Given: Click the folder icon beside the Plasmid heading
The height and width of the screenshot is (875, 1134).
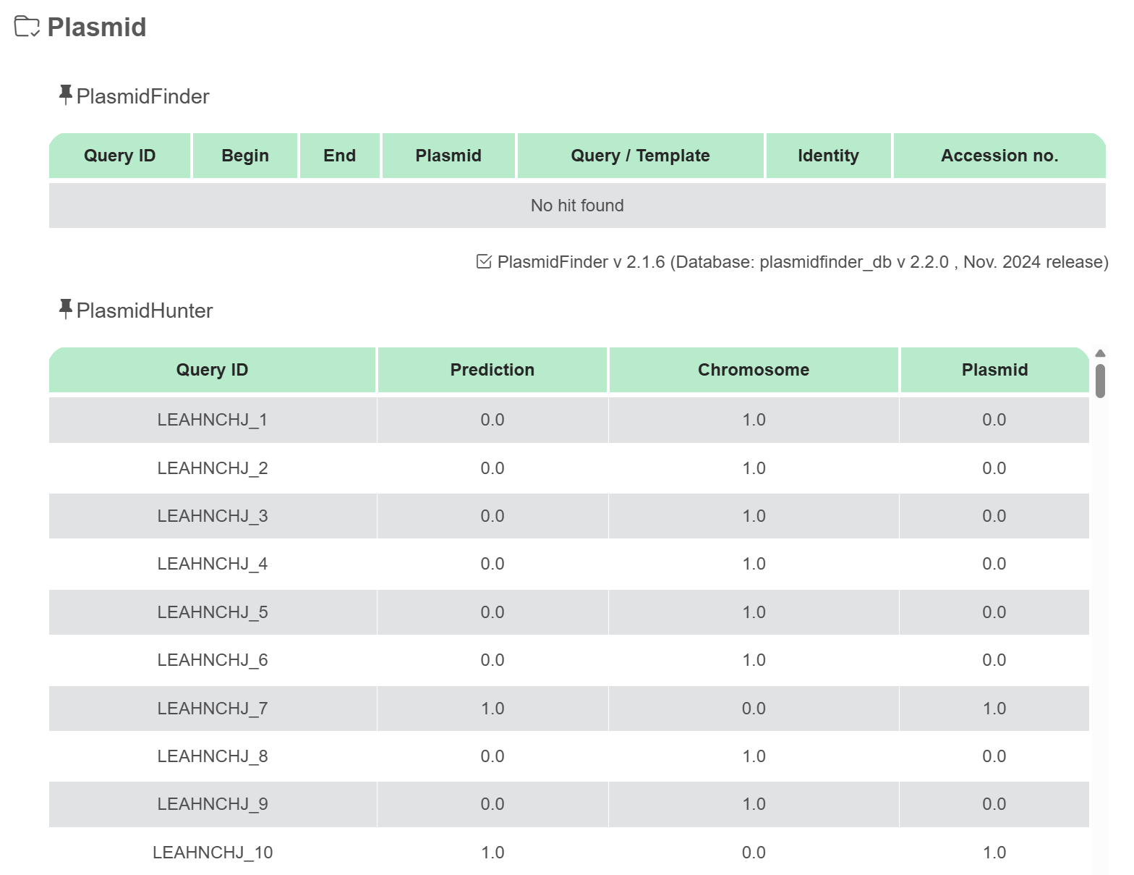Looking at the screenshot, I should (x=27, y=27).
